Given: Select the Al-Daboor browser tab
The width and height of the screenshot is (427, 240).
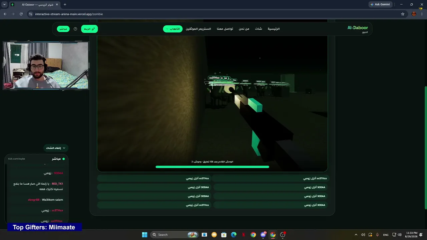Looking at the screenshot, I should (34, 5).
